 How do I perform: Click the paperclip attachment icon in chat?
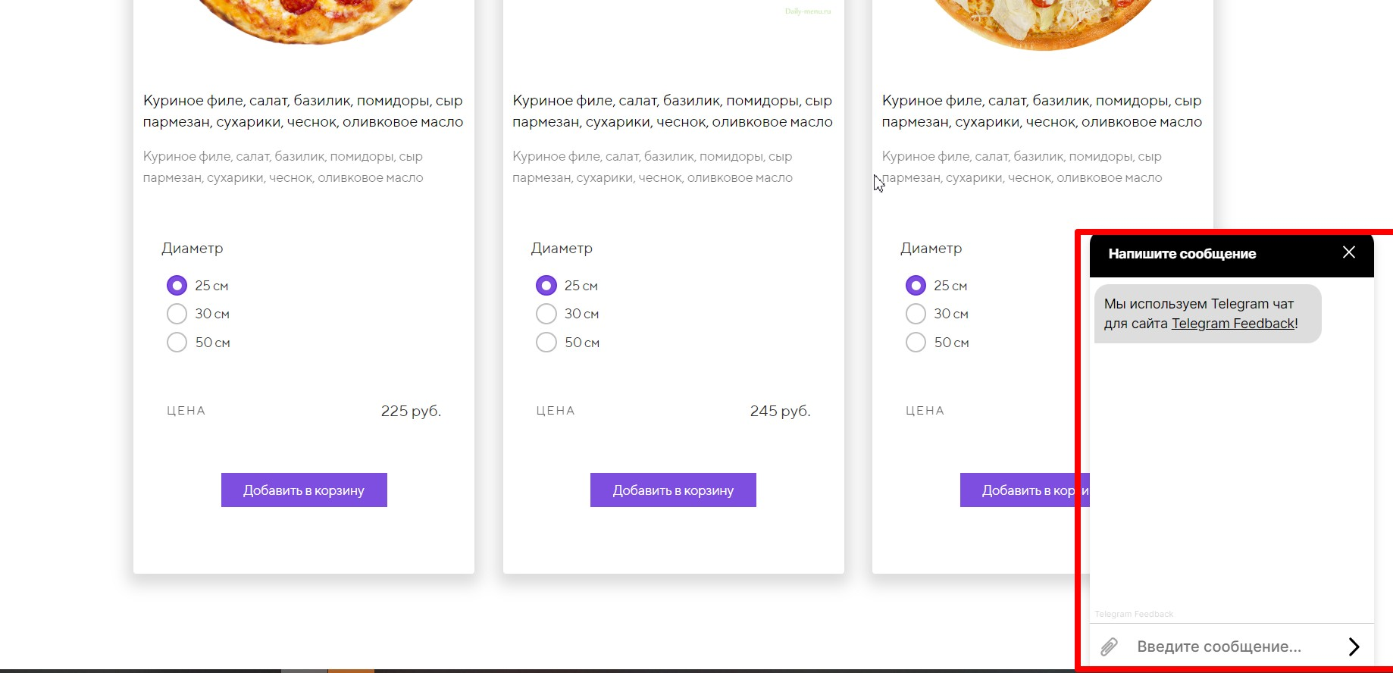point(1109,646)
